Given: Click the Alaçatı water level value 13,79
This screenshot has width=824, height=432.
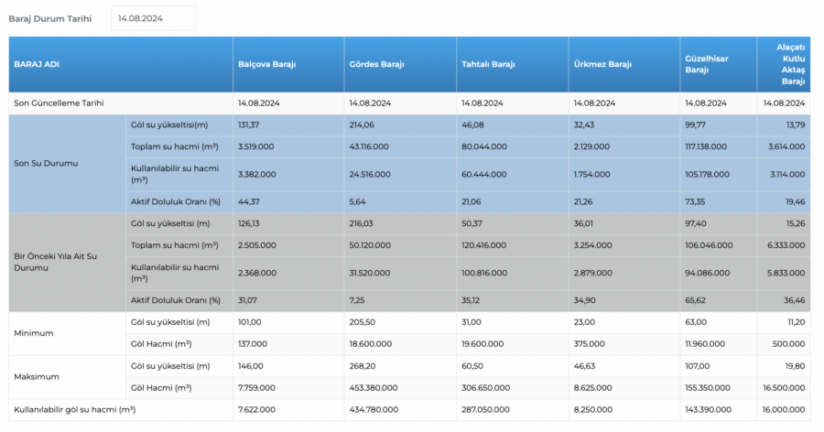Looking at the screenshot, I should 796,125.
